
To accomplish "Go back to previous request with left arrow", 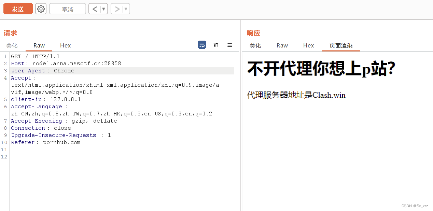I will [95, 9].
